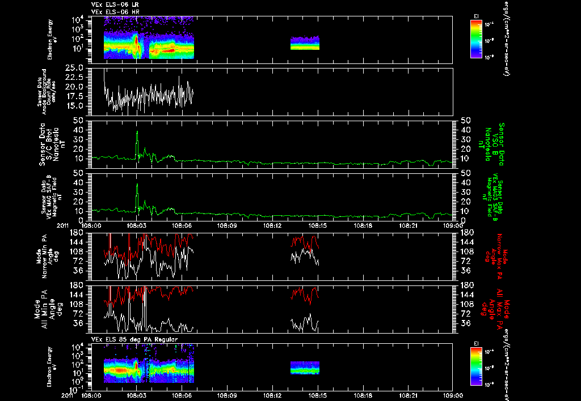Click the isolated spectrogram patch in the 85 deg PA panel
The image size is (581, 401).
[305, 368]
